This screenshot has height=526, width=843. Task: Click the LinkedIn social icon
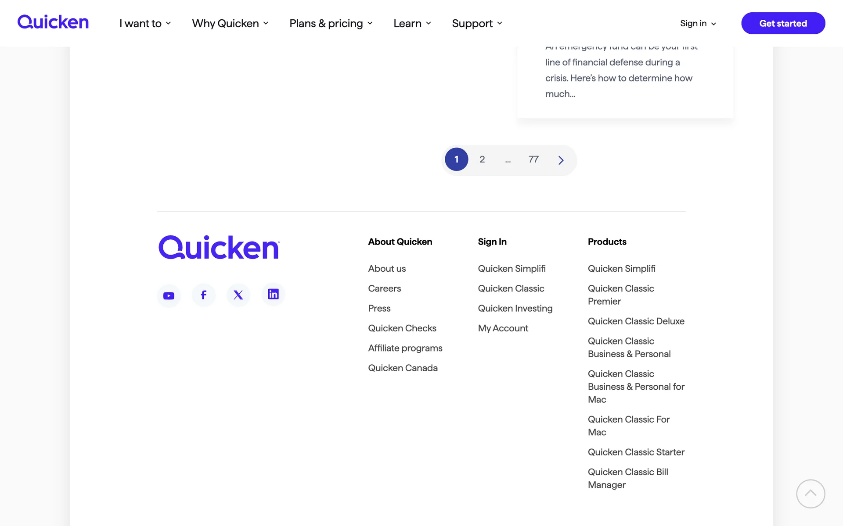pos(273,294)
